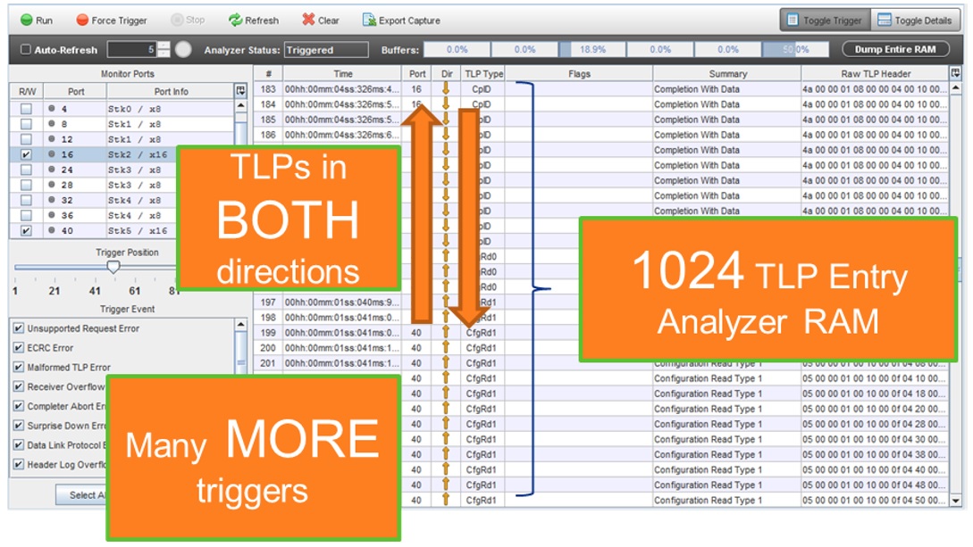Click the Trigger Position slider handle

(113, 267)
